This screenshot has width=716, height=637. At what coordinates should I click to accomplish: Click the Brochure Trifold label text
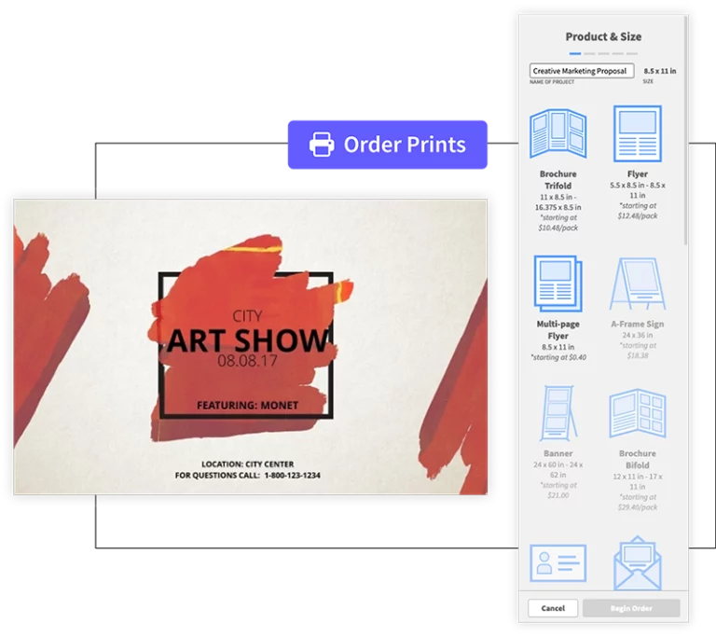pyautogui.click(x=558, y=180)
